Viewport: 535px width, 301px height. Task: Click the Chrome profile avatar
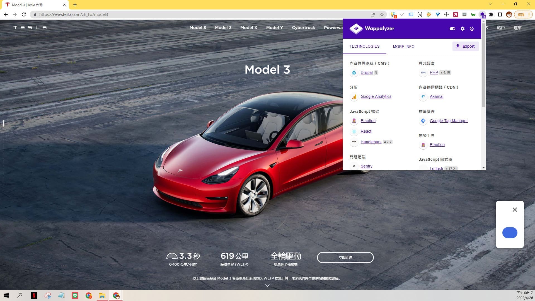pos(509,14)
